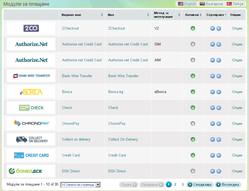Move DSK Direct module up
Screen dimensions: 249x191
pyautogui.click(x=213, y=171)
